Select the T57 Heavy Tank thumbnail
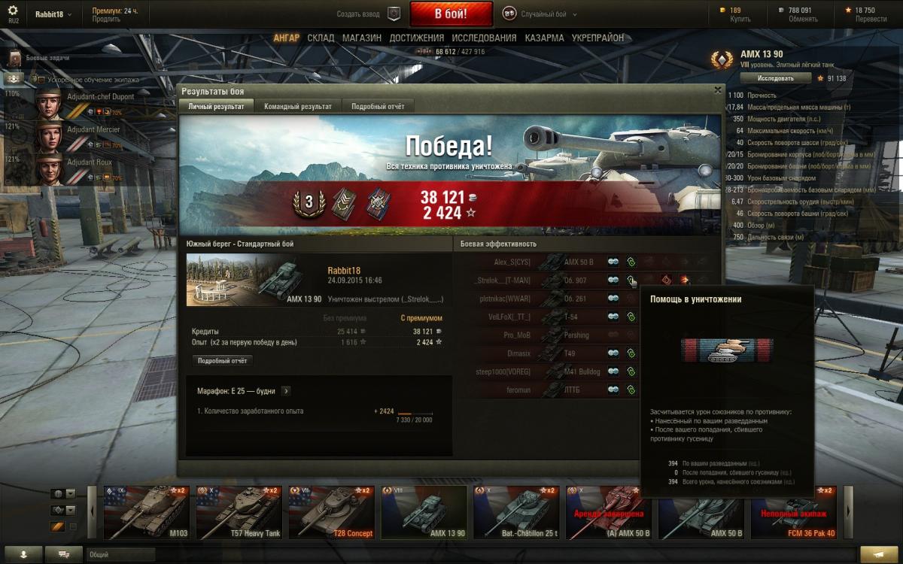The width and height of the screenshot is (903, 564). tap(239, 512)
